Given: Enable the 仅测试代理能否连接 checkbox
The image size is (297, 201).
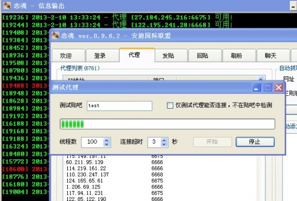Looking at the screenshot, I should point(170,106).
